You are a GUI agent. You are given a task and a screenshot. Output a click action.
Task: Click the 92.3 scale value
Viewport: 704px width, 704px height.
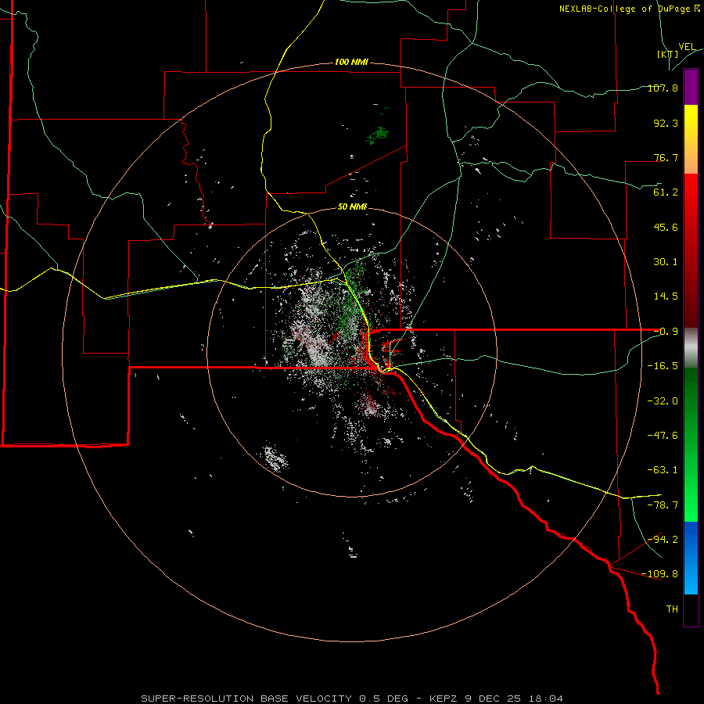[x=666, y=123]
